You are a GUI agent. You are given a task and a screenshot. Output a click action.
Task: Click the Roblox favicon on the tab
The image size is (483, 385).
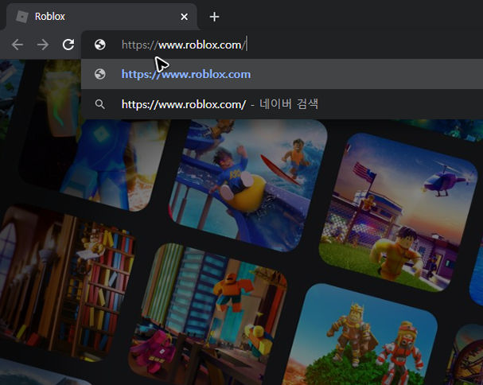[22, 17]
